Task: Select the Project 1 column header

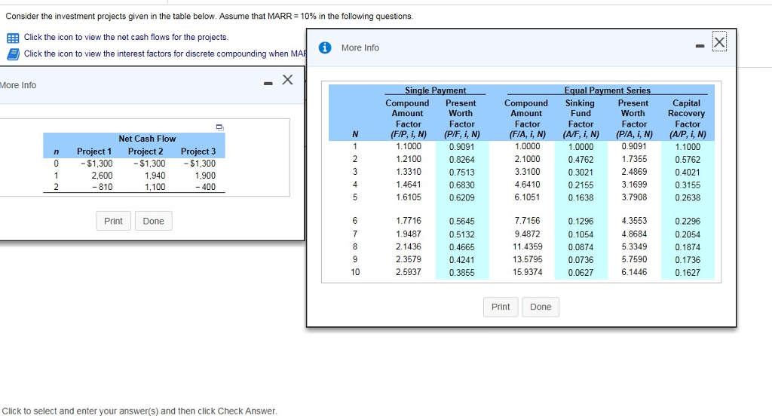Action: (94, 151)
